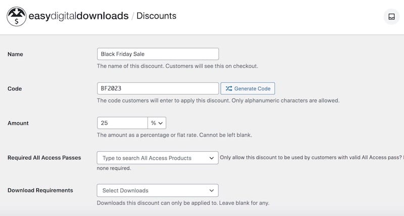Open the percent type dropdown
This screenshot has height=216, width=404.
click(157, 123)
